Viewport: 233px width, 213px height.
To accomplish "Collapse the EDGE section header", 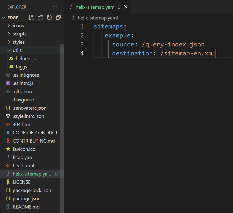I will click(x=11, y=17).
